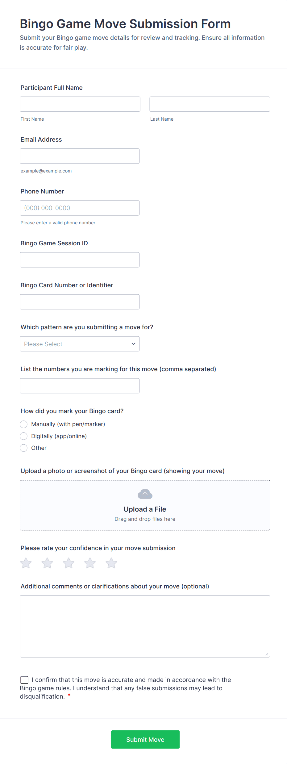
Task: Rate confidence with one star
Action: [x=26, y=563]
